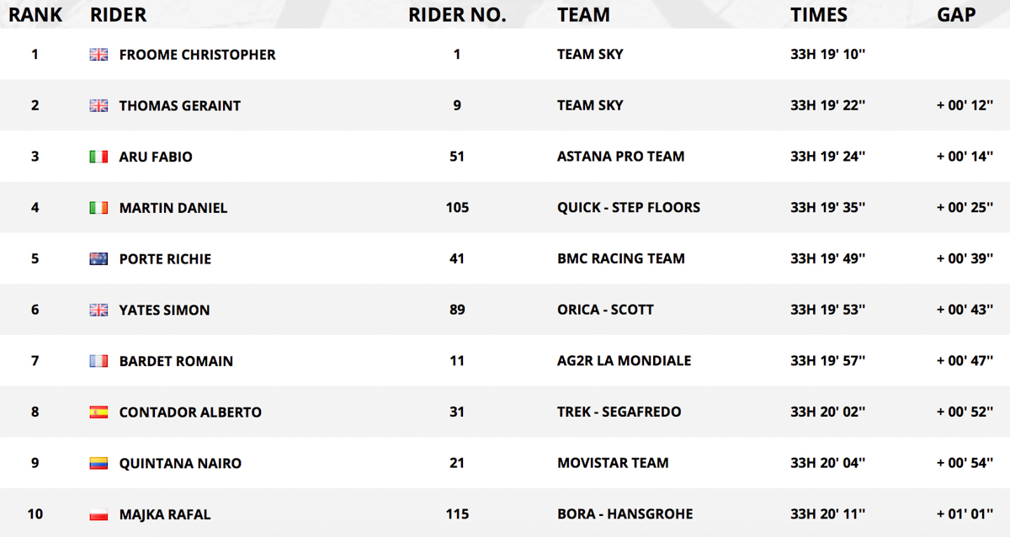Screen dimensions: 1010x537
Task: Click the Italian flag beside Aru Fabio
Action: click(98, 157)
